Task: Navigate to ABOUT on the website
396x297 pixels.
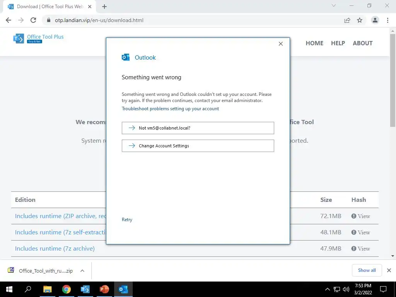Action: coord(363,43)
